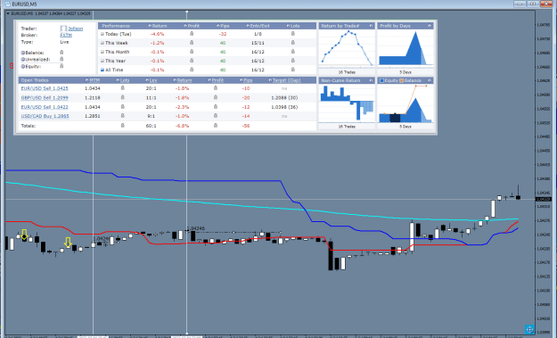Click the Profit lock icon for USD/CAD Buy trade
557x338 pixels.
coord(216,116)
